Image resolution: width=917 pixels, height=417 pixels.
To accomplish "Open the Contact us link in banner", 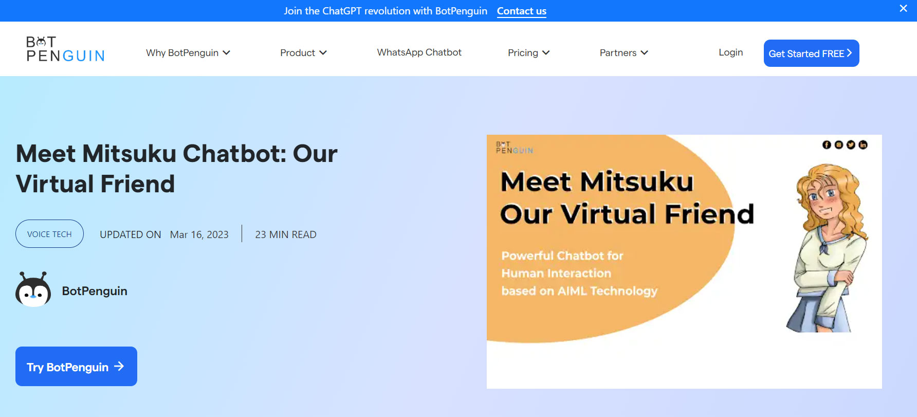I will click(521, 11).
